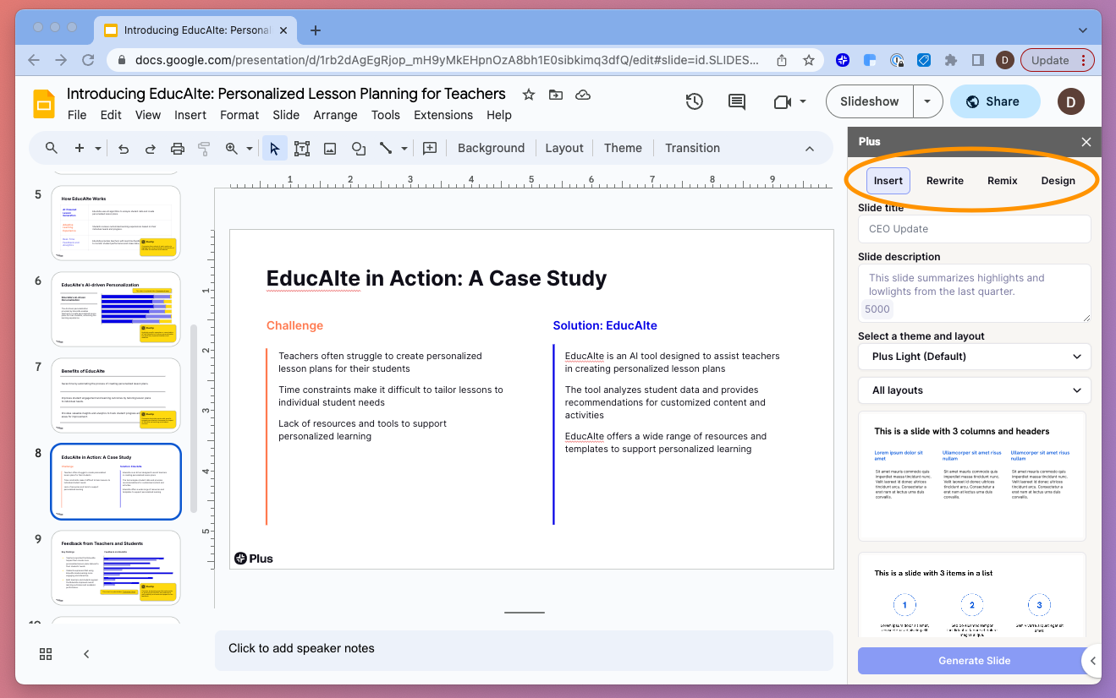Close the Plus sidebar panel
This screenshot has width=1116, height=698.
click(x=1086, y=142)
